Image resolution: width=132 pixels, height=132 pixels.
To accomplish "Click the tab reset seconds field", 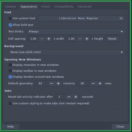I will point(61,97).
